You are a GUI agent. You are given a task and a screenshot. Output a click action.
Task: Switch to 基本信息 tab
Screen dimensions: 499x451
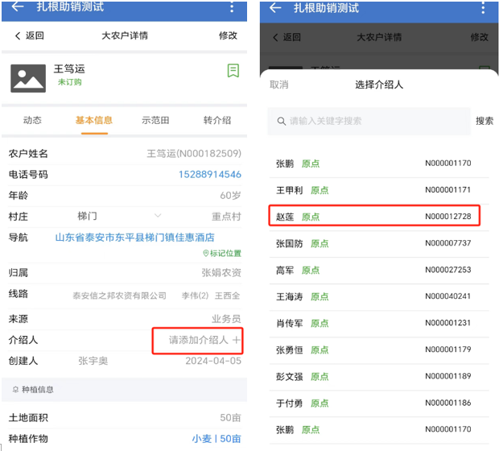(94, 120)
